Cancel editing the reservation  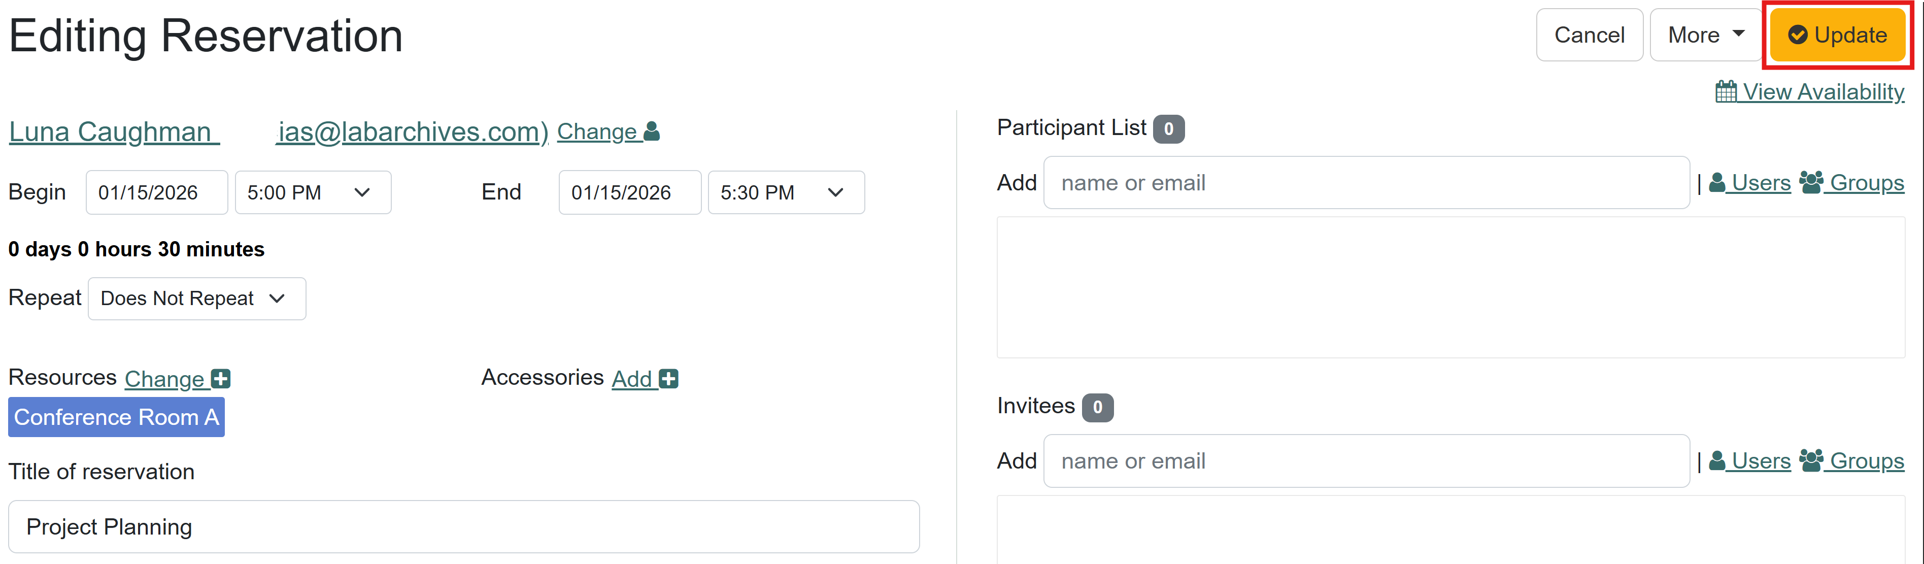click(x=1589, y=35)
